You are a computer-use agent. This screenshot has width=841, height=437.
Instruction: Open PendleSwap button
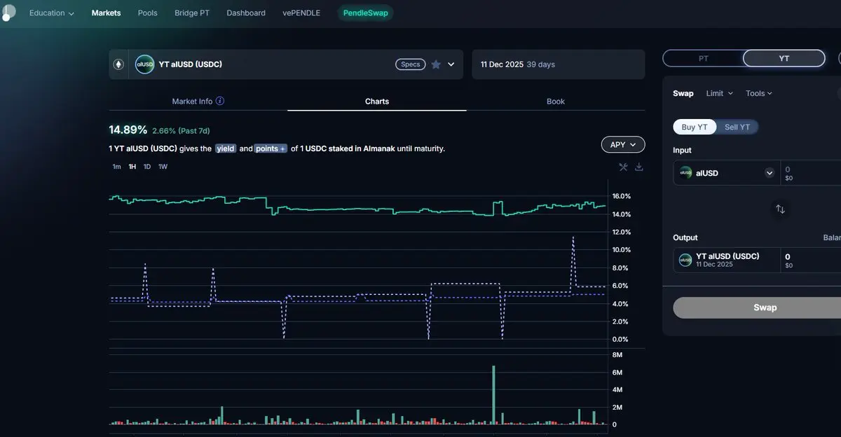click(x=365, y=13)
